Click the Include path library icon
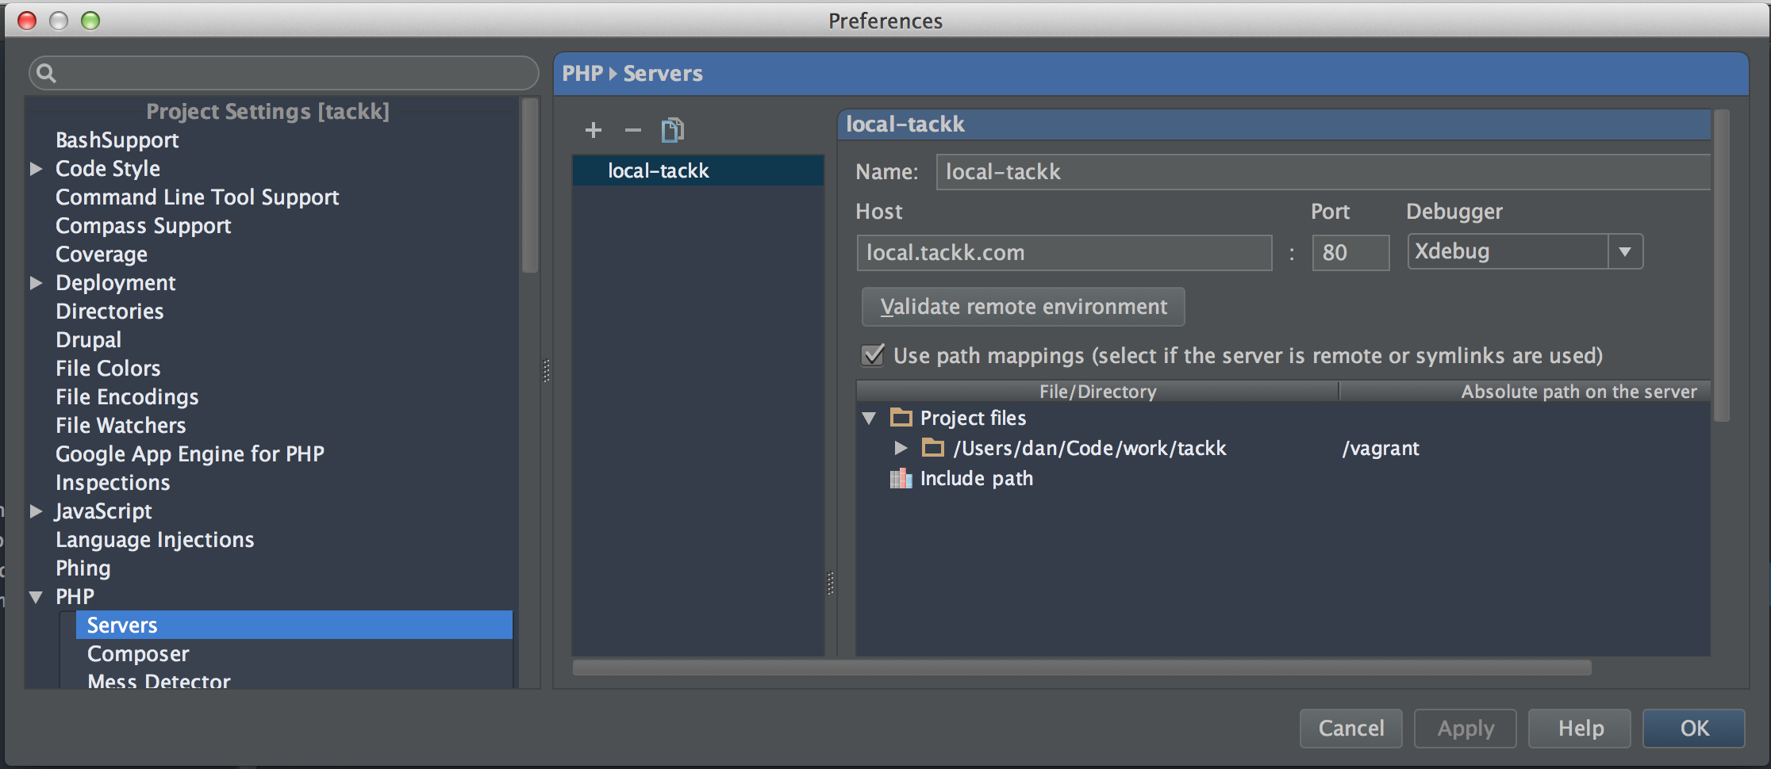The width and height of the screenshot is (1771, 769). (901, 479)
